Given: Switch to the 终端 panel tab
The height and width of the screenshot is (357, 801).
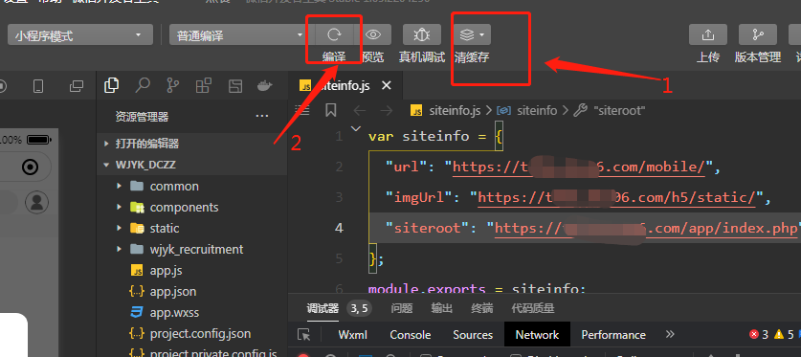Looking at the screenshot, I should point(481,308).
